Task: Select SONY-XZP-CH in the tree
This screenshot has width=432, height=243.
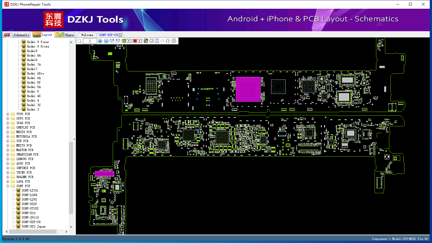Action: coord(31,222)
